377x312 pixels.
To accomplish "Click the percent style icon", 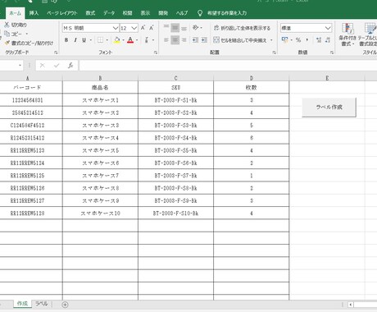I will [x=298, y=40].
